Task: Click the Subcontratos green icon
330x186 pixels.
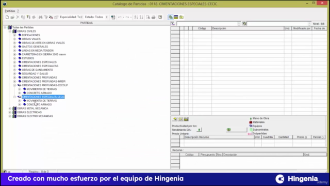Action: (251, 130)
